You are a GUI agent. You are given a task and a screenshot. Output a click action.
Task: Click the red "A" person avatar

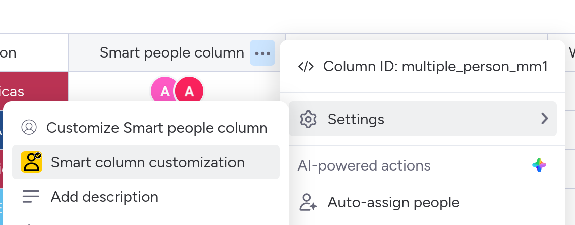coord(190,91)
